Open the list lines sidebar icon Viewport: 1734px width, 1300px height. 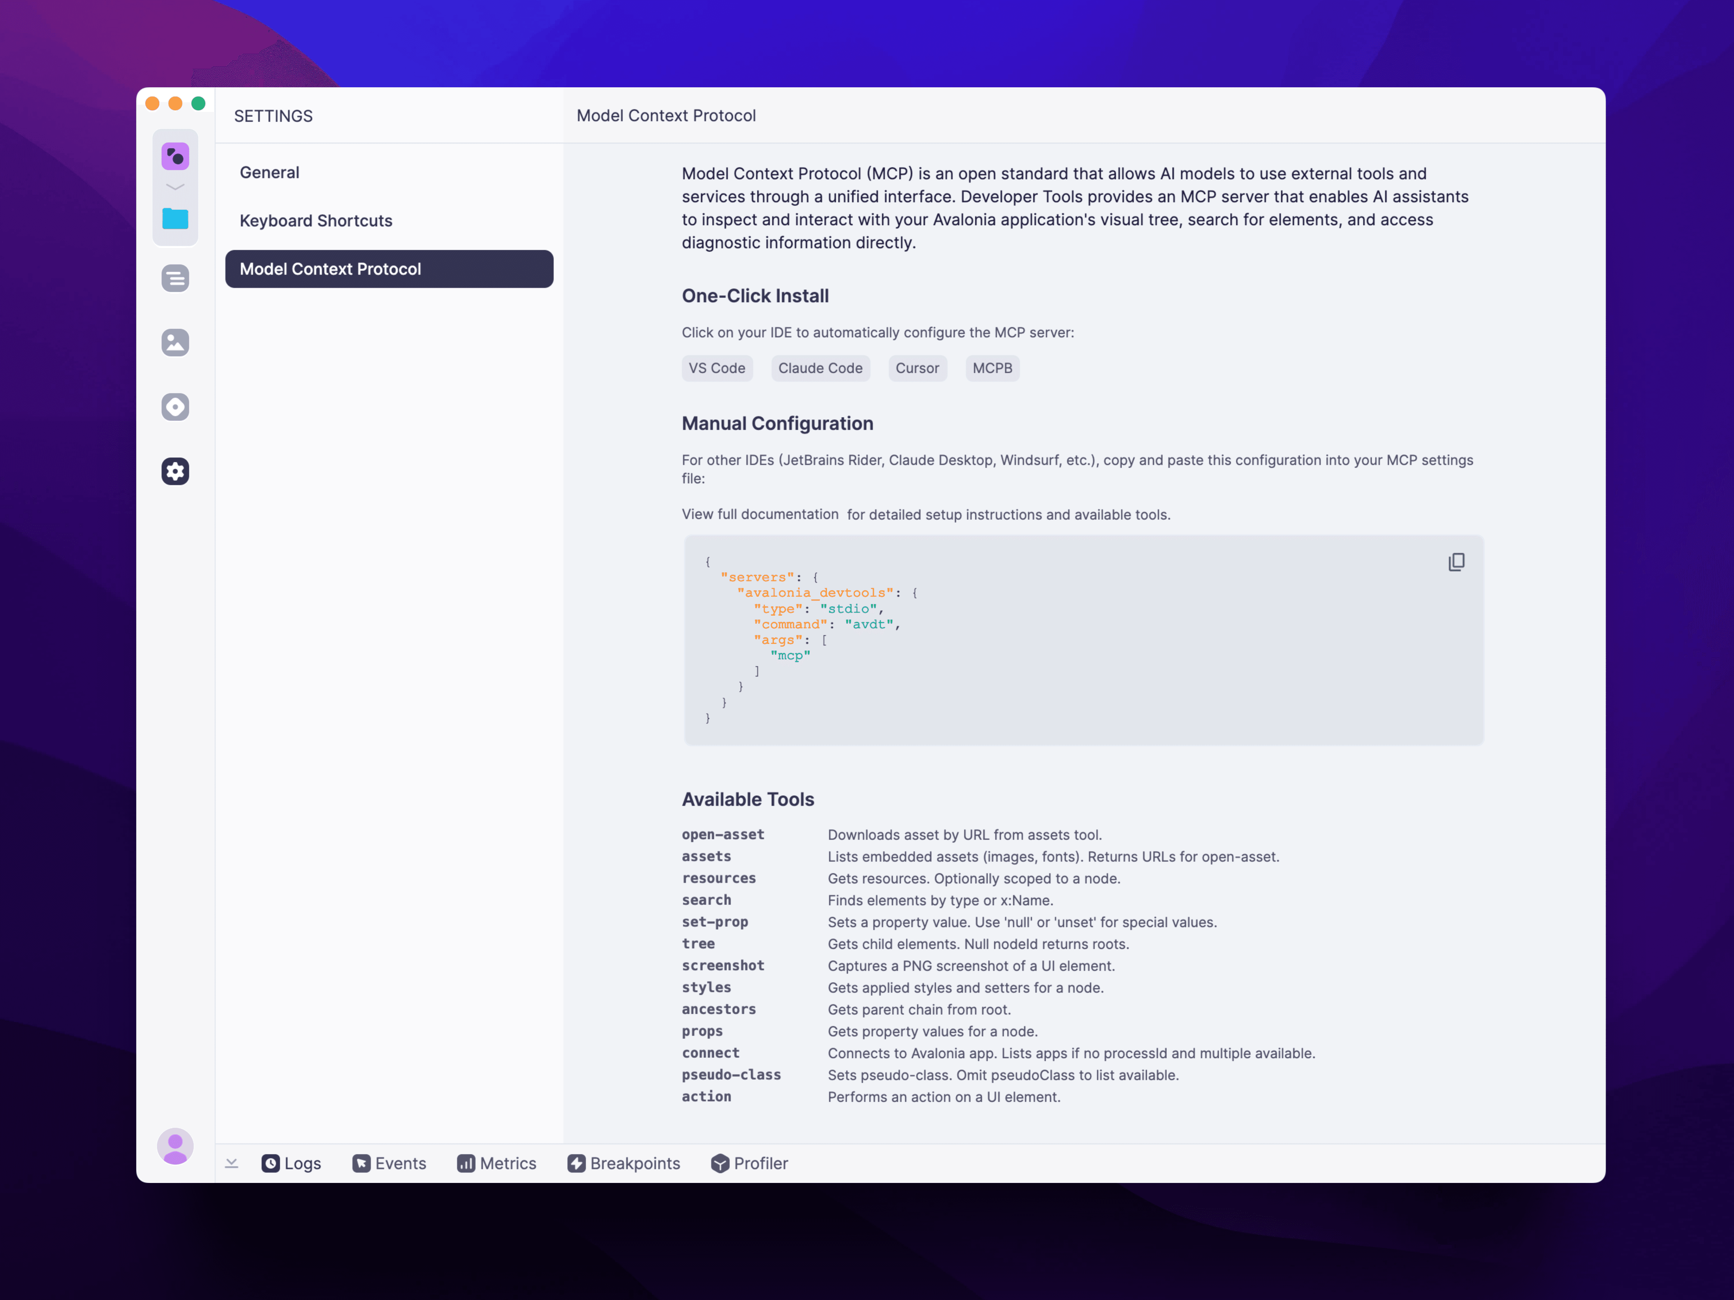click(x=175, y=278)
